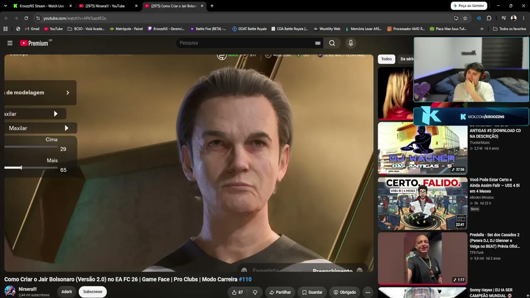
Task: Dislike the video
Action: pos(255,292)
